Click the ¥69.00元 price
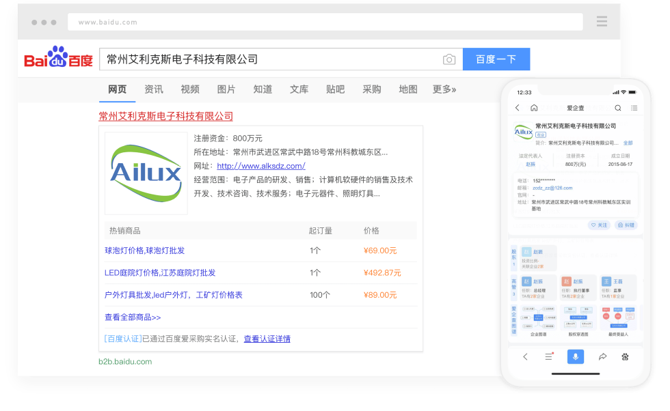This screenshot has width=670, height=411. click(x=380, y=251)
